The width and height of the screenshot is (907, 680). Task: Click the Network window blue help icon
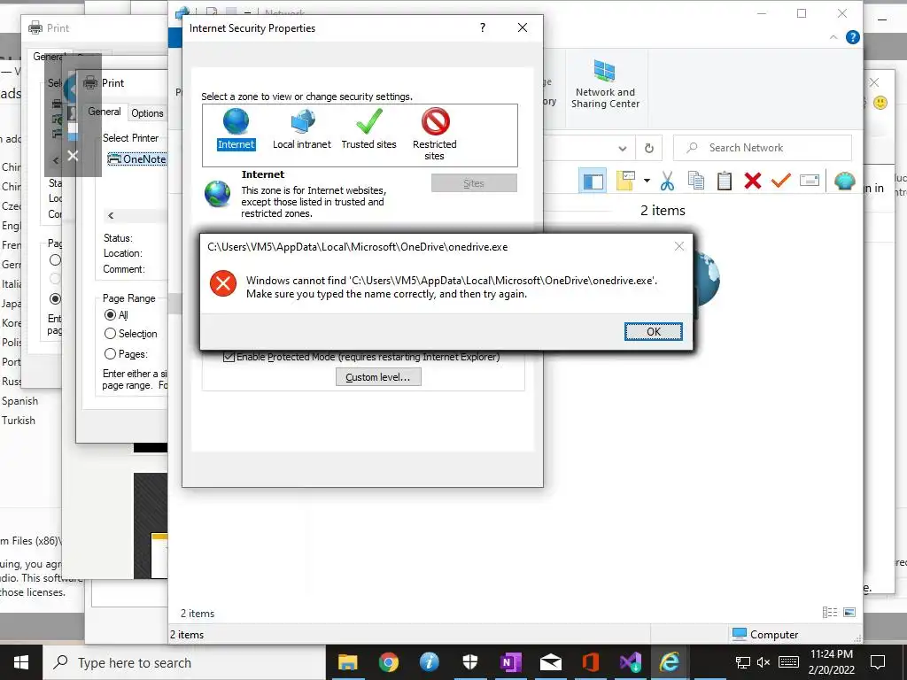[x=852, y=37]
